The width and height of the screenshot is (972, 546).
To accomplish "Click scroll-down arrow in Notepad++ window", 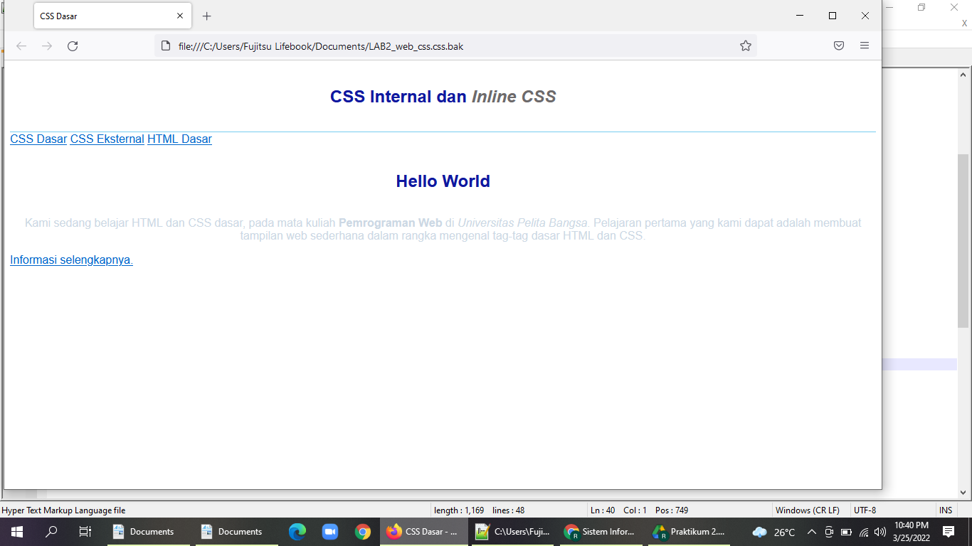I will point(963,492).
